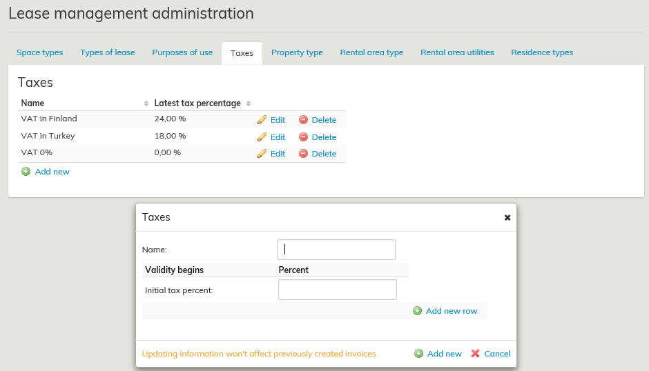The height and width of the screenshot is (371, 649).
Task: Click red delete icon for VAT in Turkey
Action: (x=303, y=137)
